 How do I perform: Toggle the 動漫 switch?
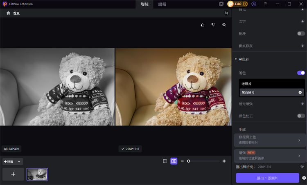301,33
